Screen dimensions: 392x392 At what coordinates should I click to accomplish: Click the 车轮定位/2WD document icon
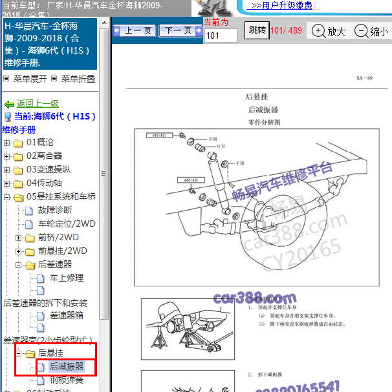tap(29, 224)
